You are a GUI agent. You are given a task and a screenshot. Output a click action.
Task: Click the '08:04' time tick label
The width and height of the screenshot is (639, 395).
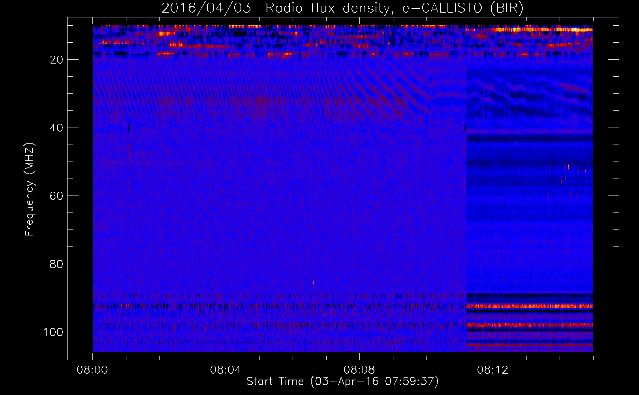226,370
